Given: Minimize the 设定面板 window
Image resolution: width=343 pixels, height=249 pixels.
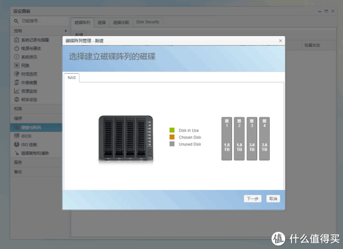Looking at the screenshot, I should tap(320, 11).
